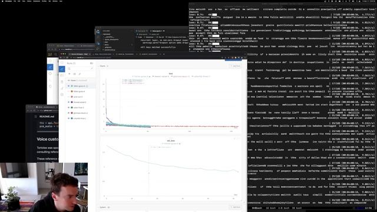
Task: Toggle eye visibility for the third run with pink dot
Action: [x=69, y=97]
